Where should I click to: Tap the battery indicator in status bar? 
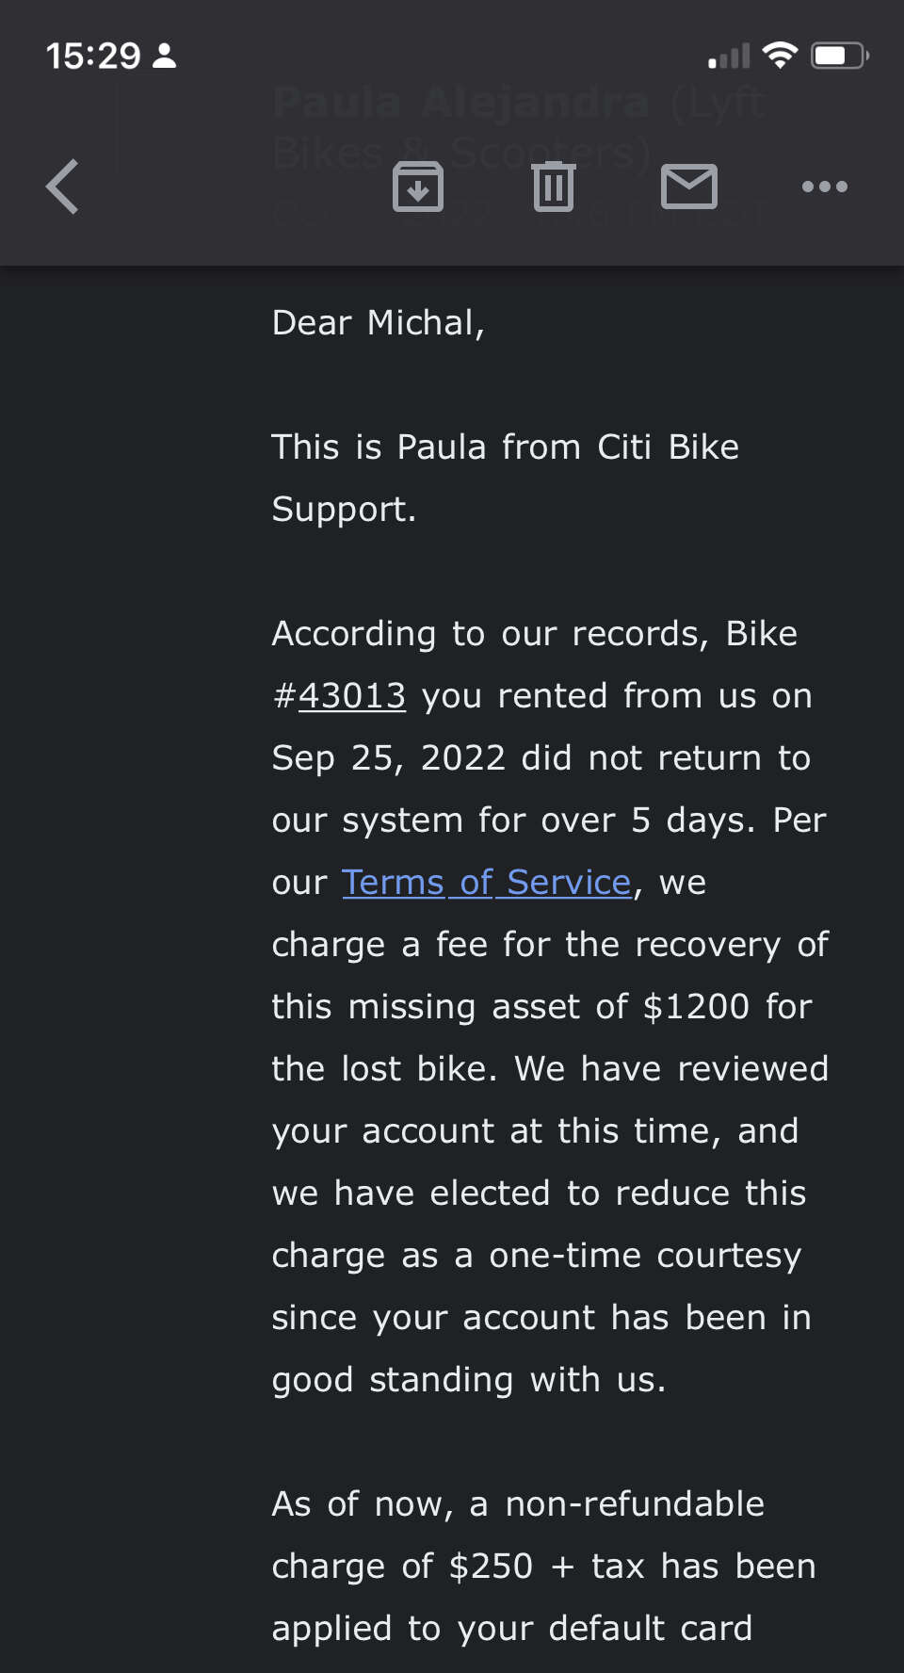click(840, 56)
